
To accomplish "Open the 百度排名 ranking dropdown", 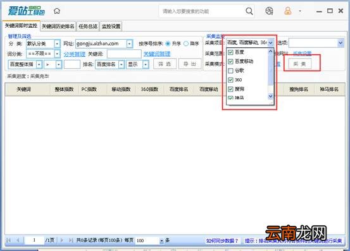I will pos(122,64).
